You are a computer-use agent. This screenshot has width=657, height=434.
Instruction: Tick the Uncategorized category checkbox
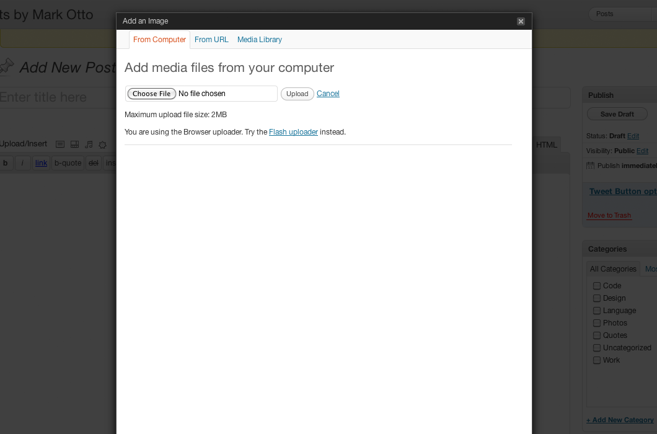pos(597,348)
